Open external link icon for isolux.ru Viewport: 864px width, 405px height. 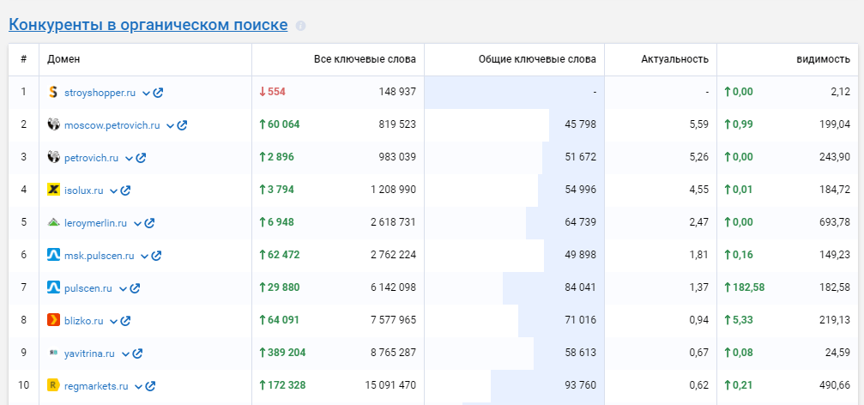[125, 190]
